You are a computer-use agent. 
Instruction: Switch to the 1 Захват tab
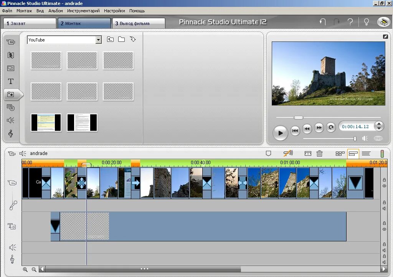click(30, 23)
